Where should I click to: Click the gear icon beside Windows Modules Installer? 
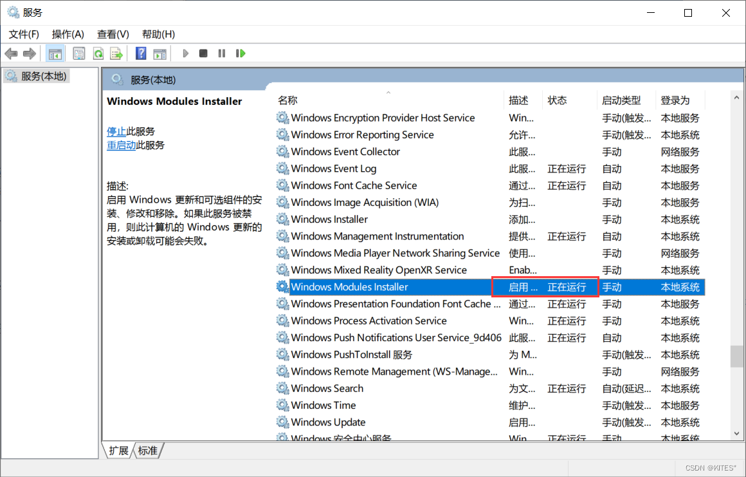(282, 287)
